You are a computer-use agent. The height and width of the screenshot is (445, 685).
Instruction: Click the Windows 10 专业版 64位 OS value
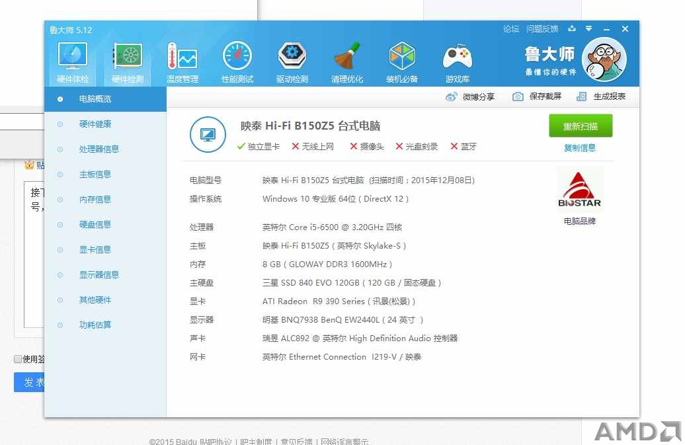tap(335, 199)
